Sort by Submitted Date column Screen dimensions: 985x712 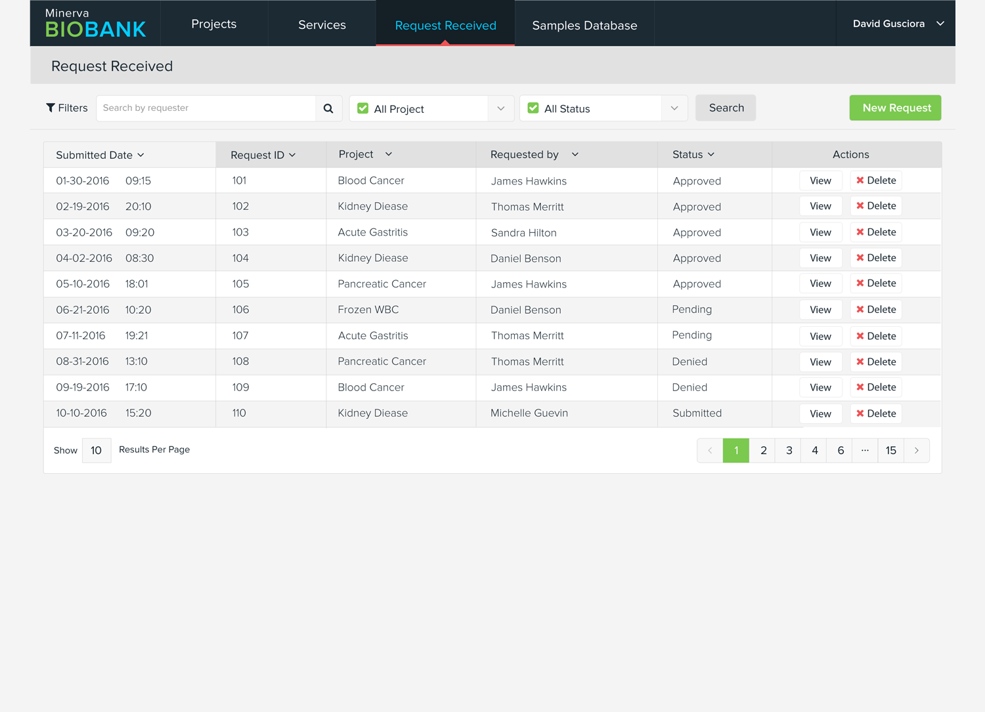100,155
